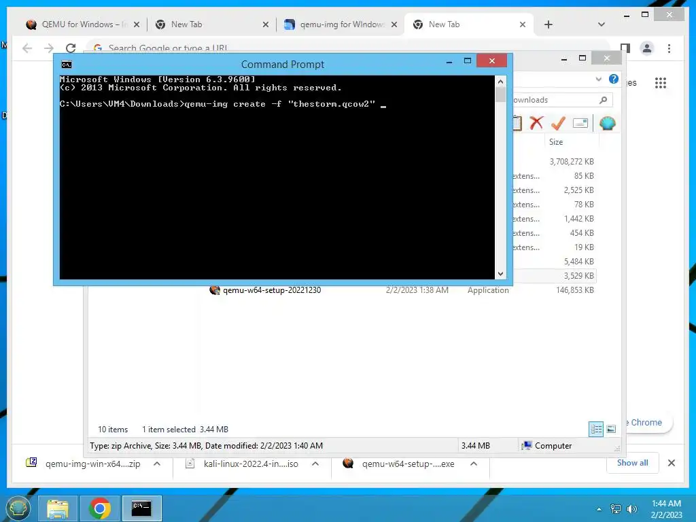Close the Chrome downloads bar

[672, 463]
